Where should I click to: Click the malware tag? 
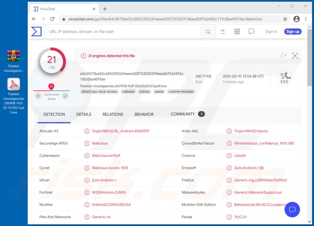tap(128, 92)
